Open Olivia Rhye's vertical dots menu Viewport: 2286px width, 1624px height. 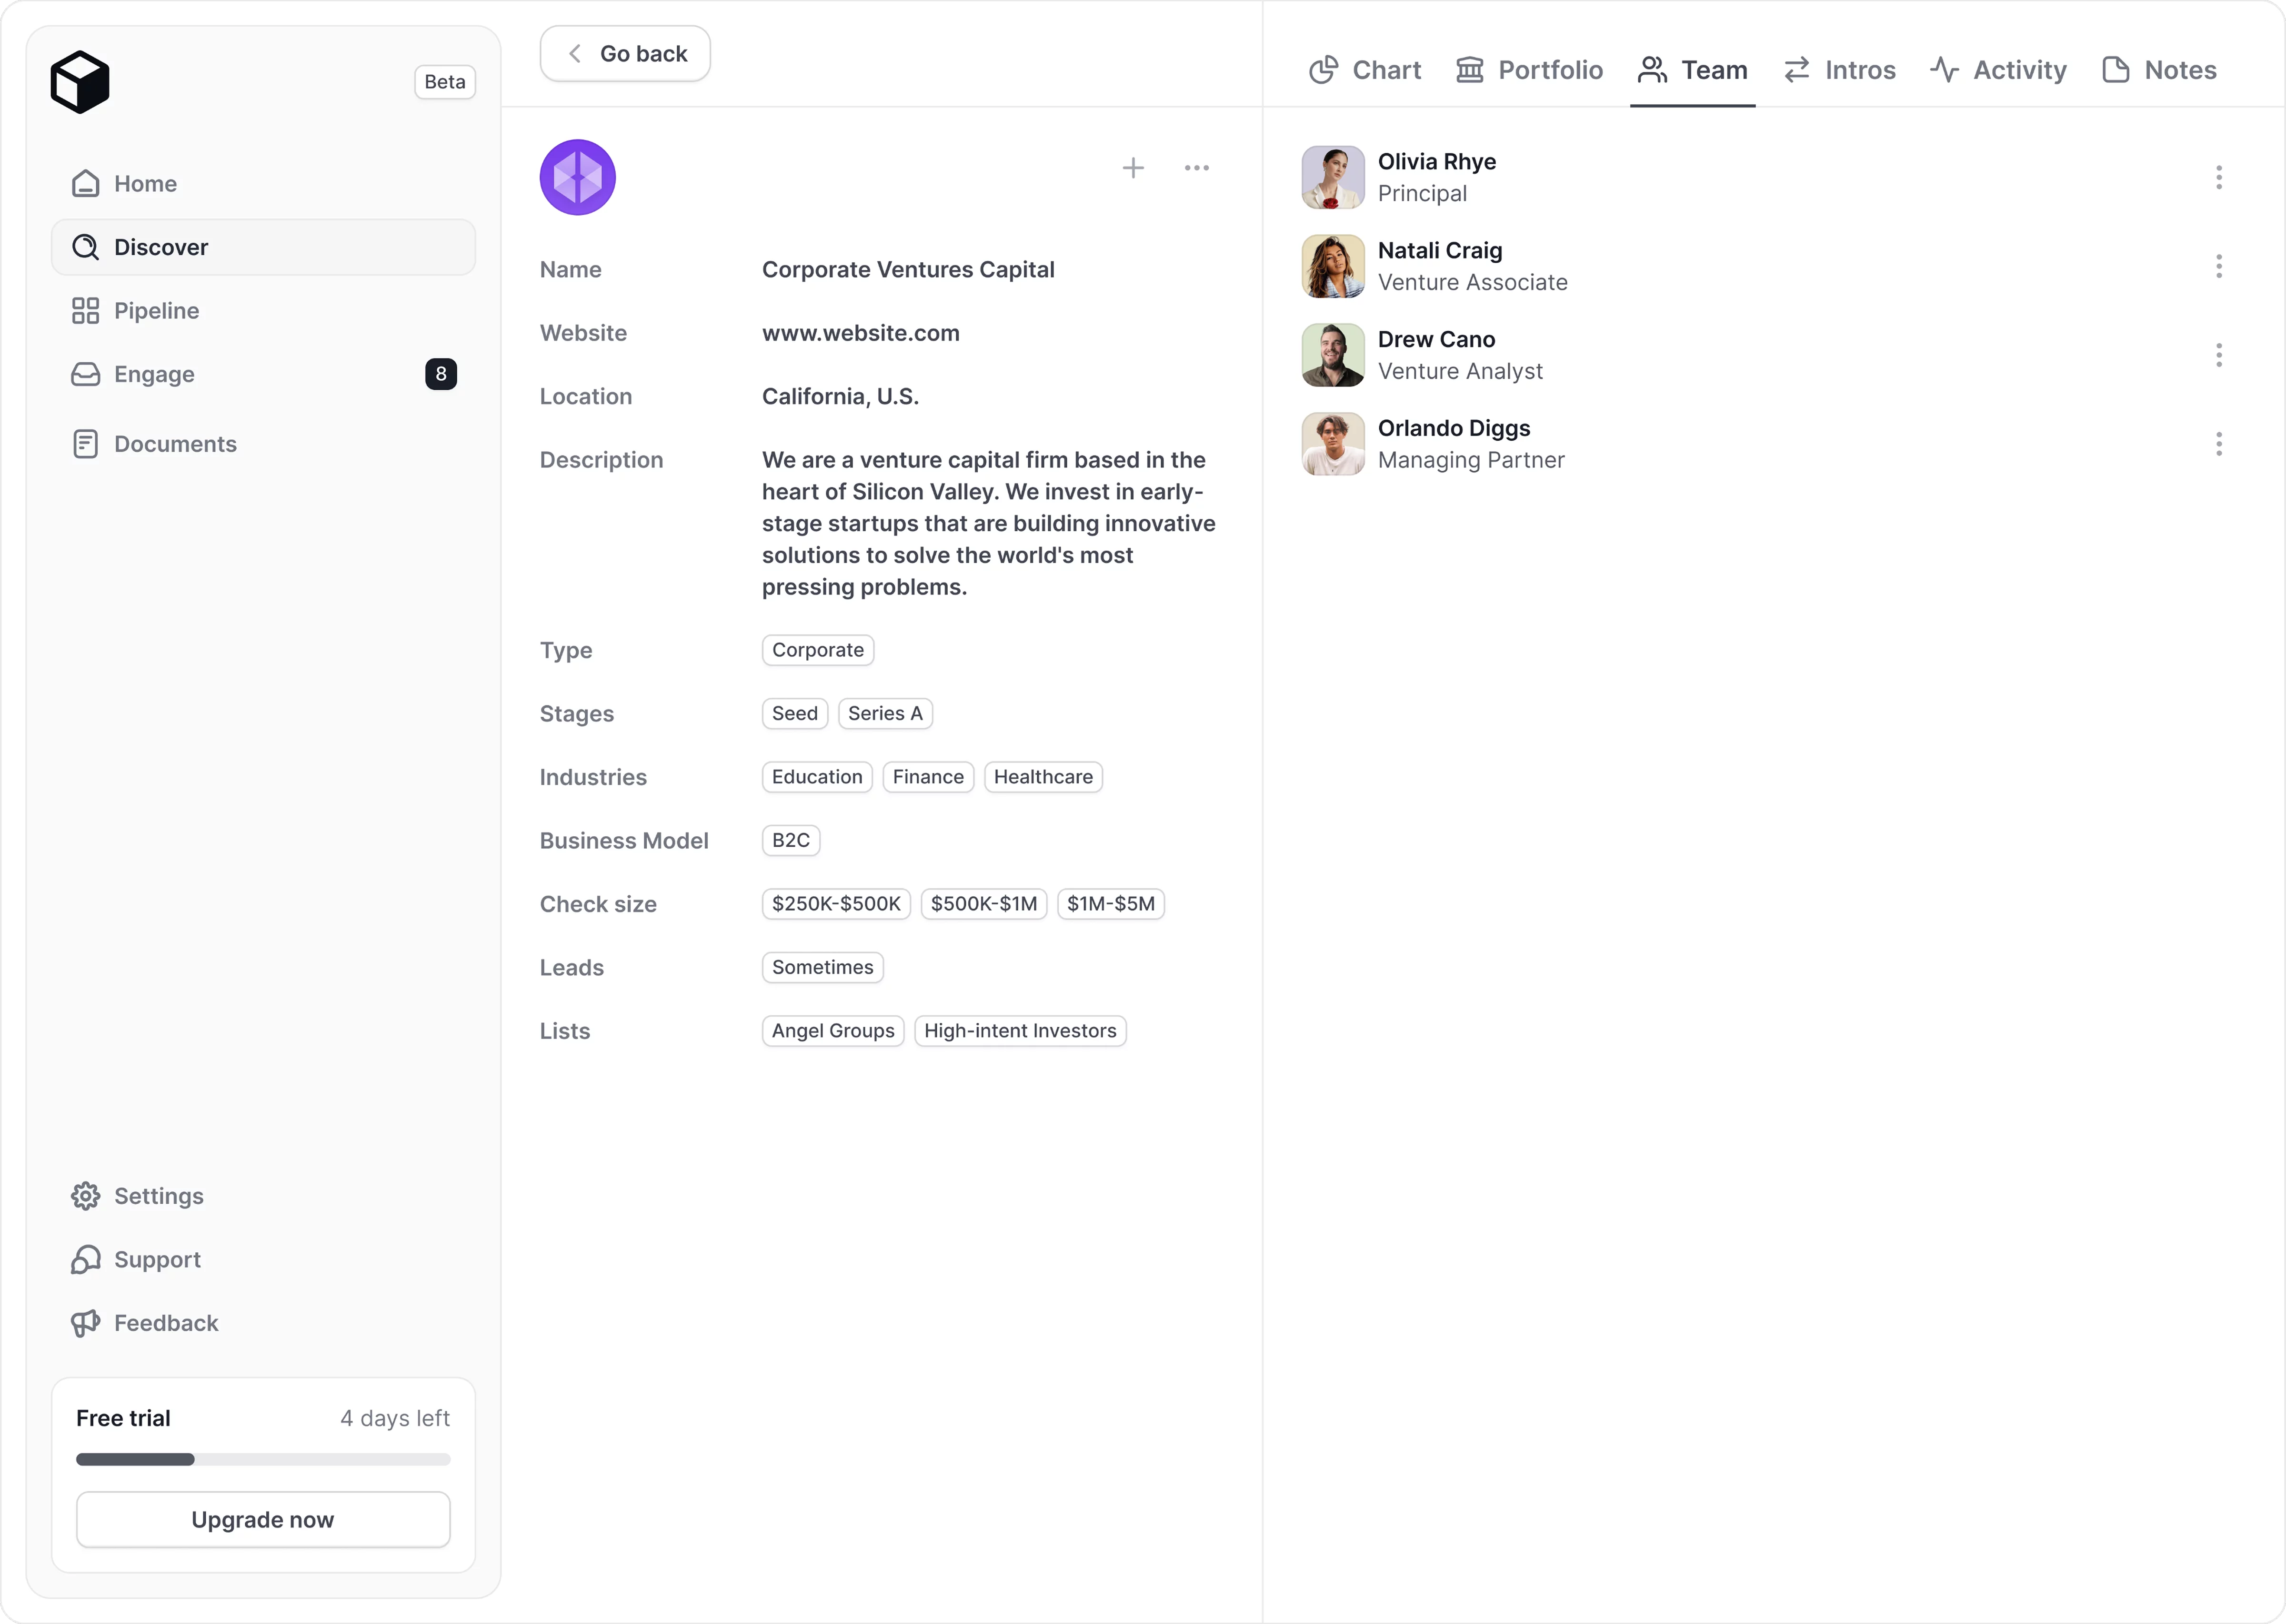pos(2218,178)
